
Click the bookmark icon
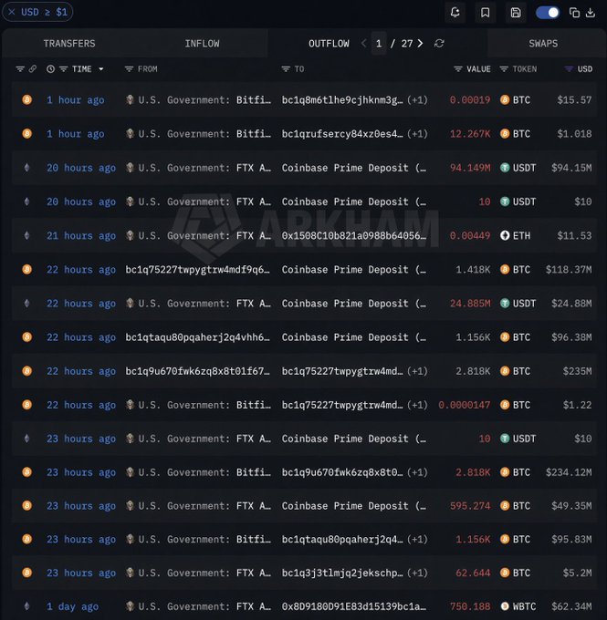pos(485,13)
